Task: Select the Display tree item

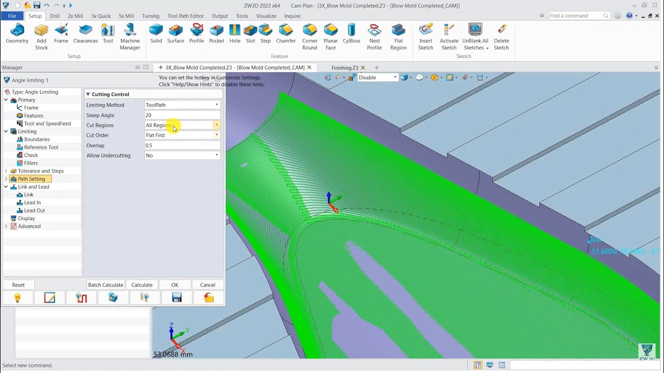Action: coord(26,219)
